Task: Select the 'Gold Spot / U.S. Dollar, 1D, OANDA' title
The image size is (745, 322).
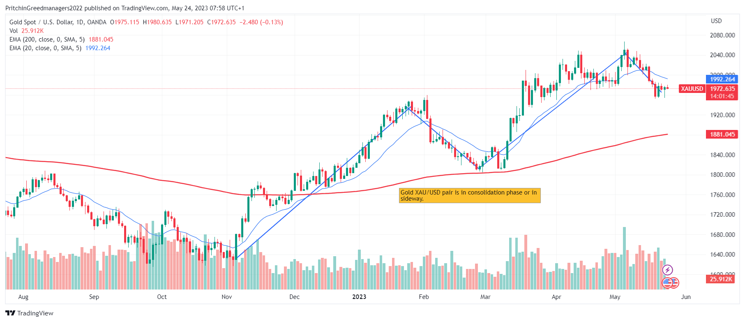Action: pos(58,22)
